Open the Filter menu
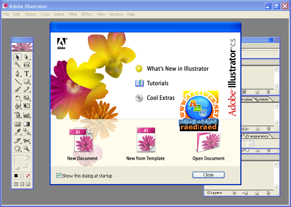This screenshot has height=207, width=291. 73,14
